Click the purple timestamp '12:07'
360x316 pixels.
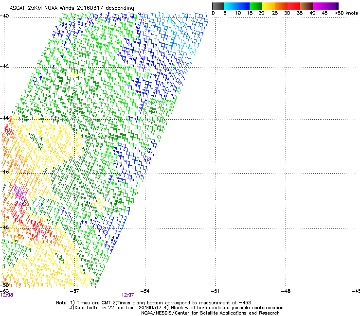click(x=127, y=295)
